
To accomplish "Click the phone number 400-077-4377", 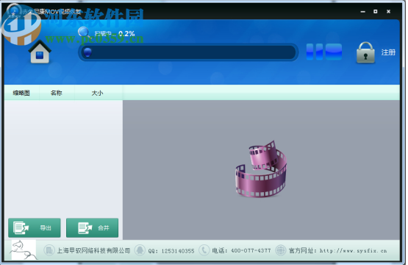I will (x=251, y=251).
